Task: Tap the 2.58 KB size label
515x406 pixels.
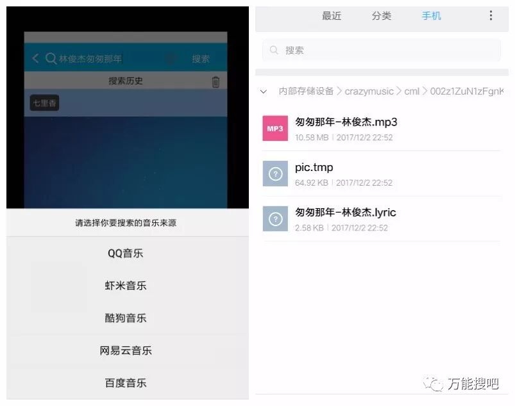Action: 309,227
